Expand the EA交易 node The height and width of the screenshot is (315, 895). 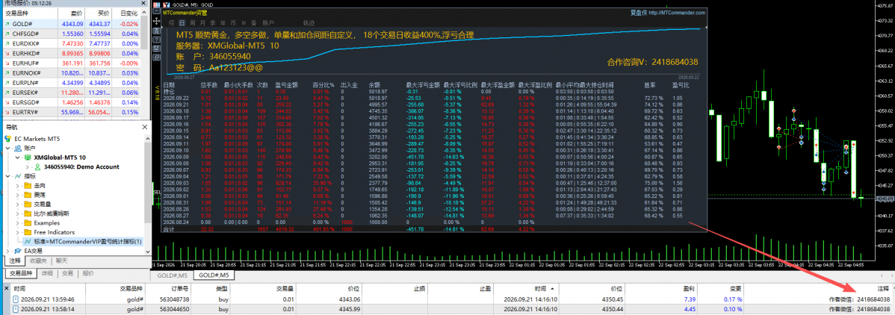coord(7,251)
